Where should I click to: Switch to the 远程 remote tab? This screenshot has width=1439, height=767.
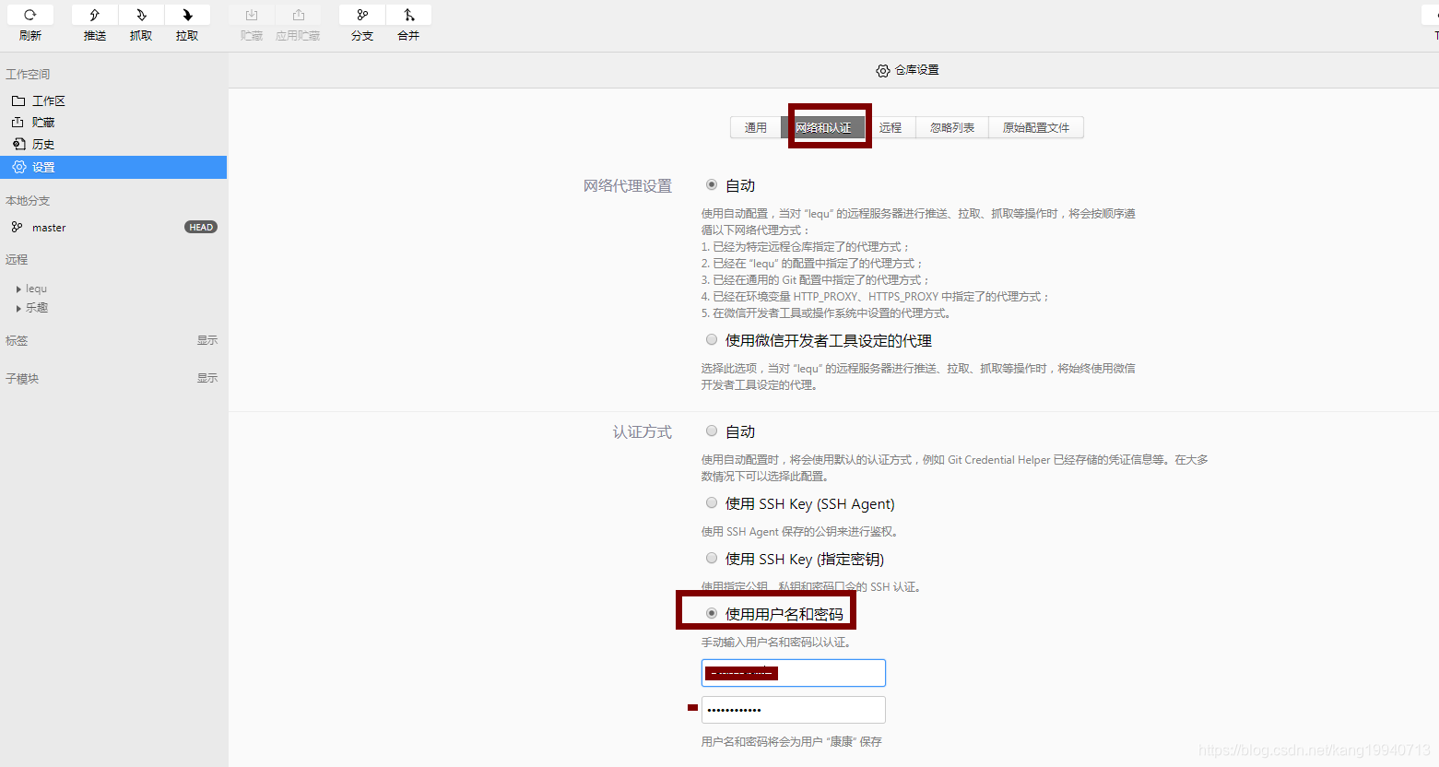891,127
